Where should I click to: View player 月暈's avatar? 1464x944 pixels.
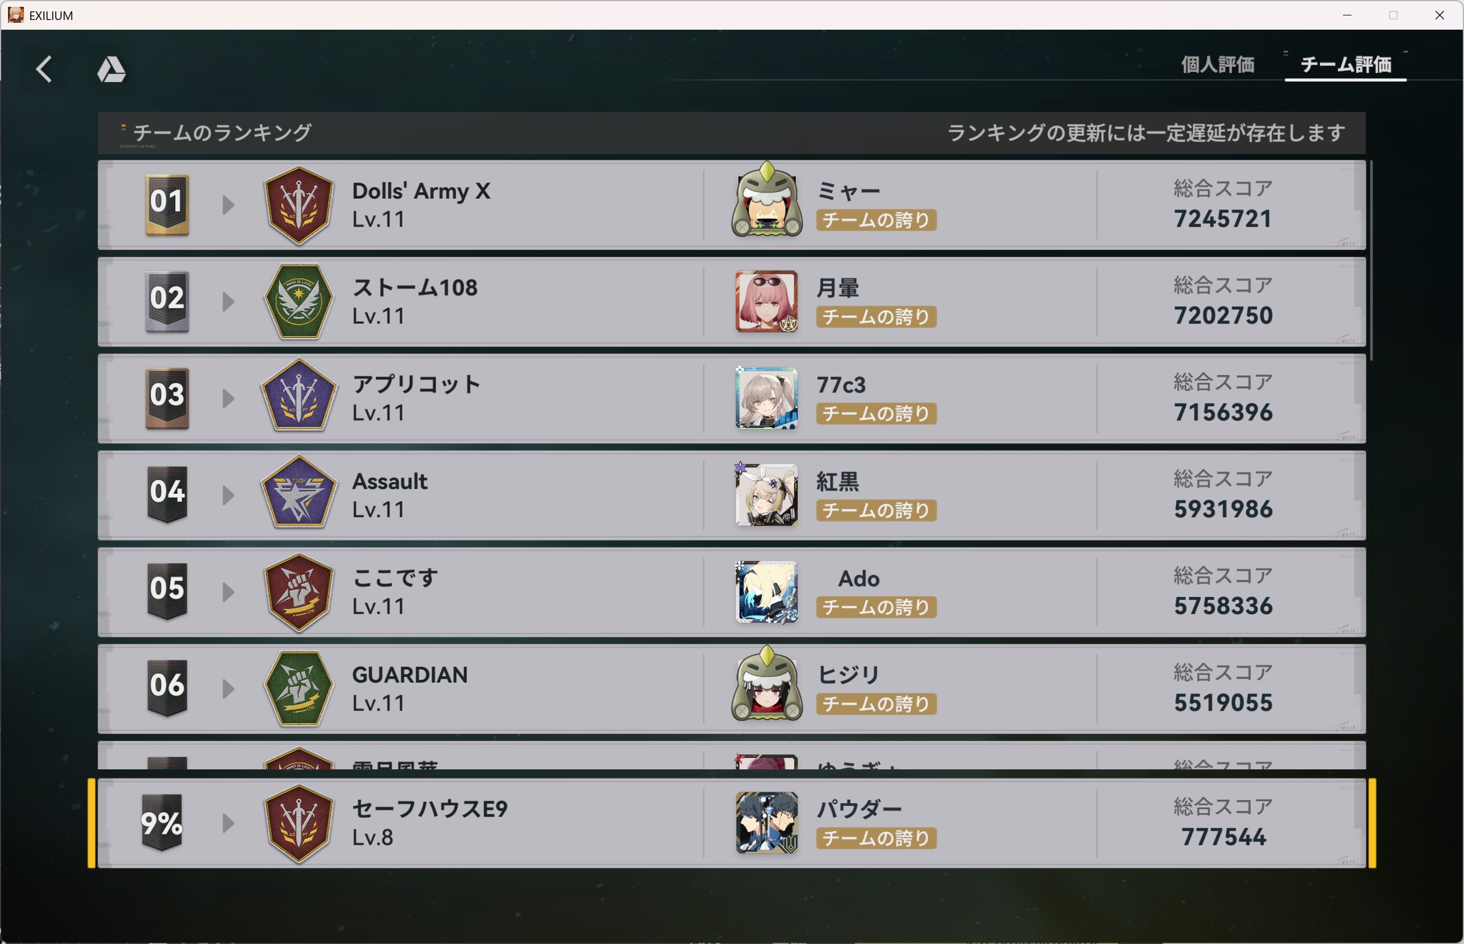click(x=767, y=301)
